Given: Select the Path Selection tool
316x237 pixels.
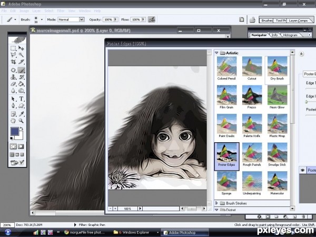Looking at the screenshot, I should click(13, 99).
